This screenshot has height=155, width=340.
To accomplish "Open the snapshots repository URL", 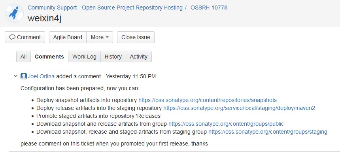I will 208,100.
